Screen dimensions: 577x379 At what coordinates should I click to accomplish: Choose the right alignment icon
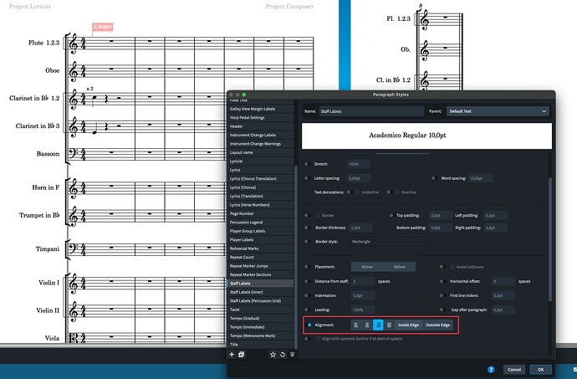378,325
